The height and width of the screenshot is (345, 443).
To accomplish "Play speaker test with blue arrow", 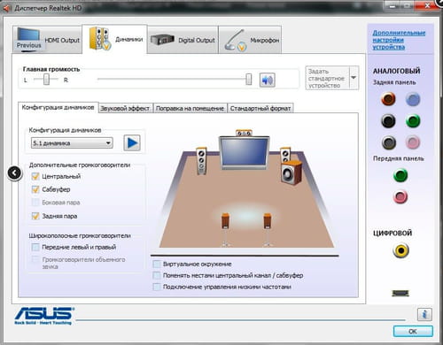I will tap(132, 143).
